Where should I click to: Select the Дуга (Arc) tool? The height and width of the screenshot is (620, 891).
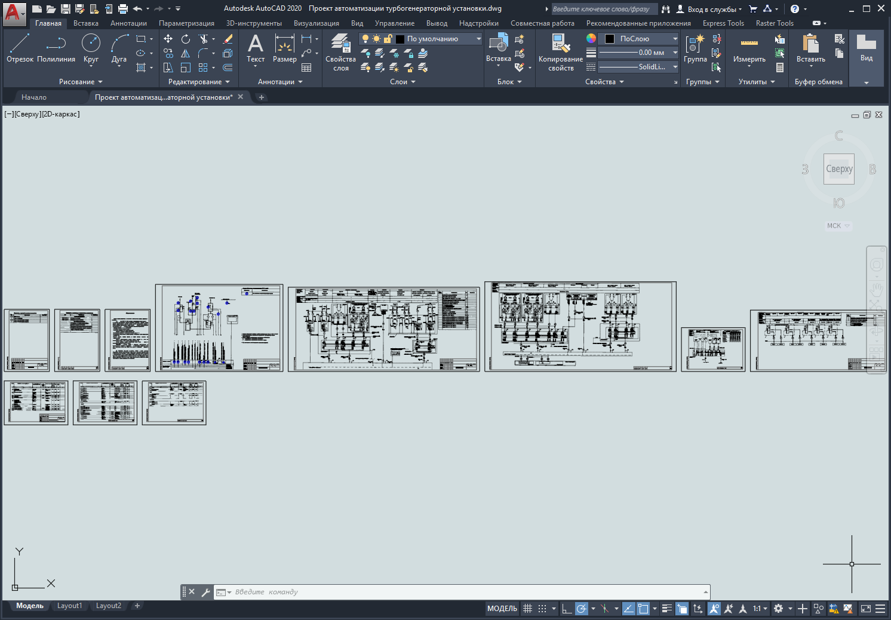pyautogui.click(x=119, y=48)
